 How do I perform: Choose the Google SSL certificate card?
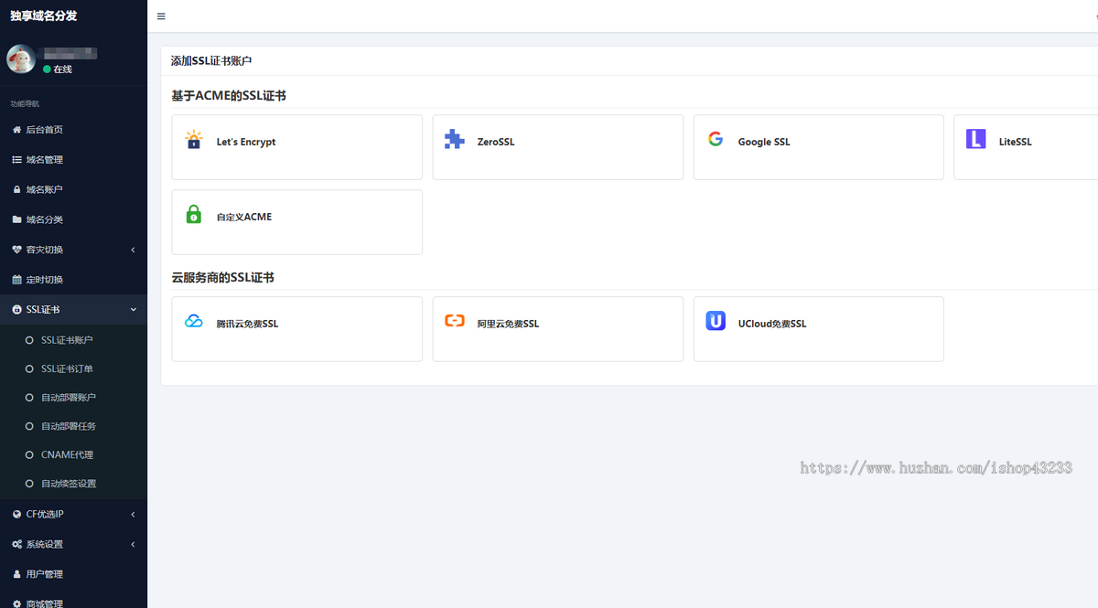point(819,147)
